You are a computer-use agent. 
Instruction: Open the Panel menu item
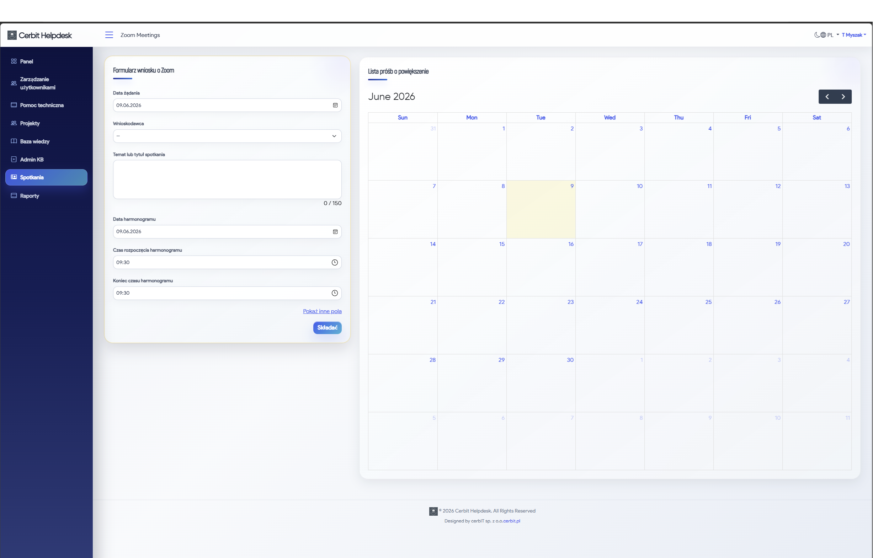pyautogui.click(x=46, y=61)
